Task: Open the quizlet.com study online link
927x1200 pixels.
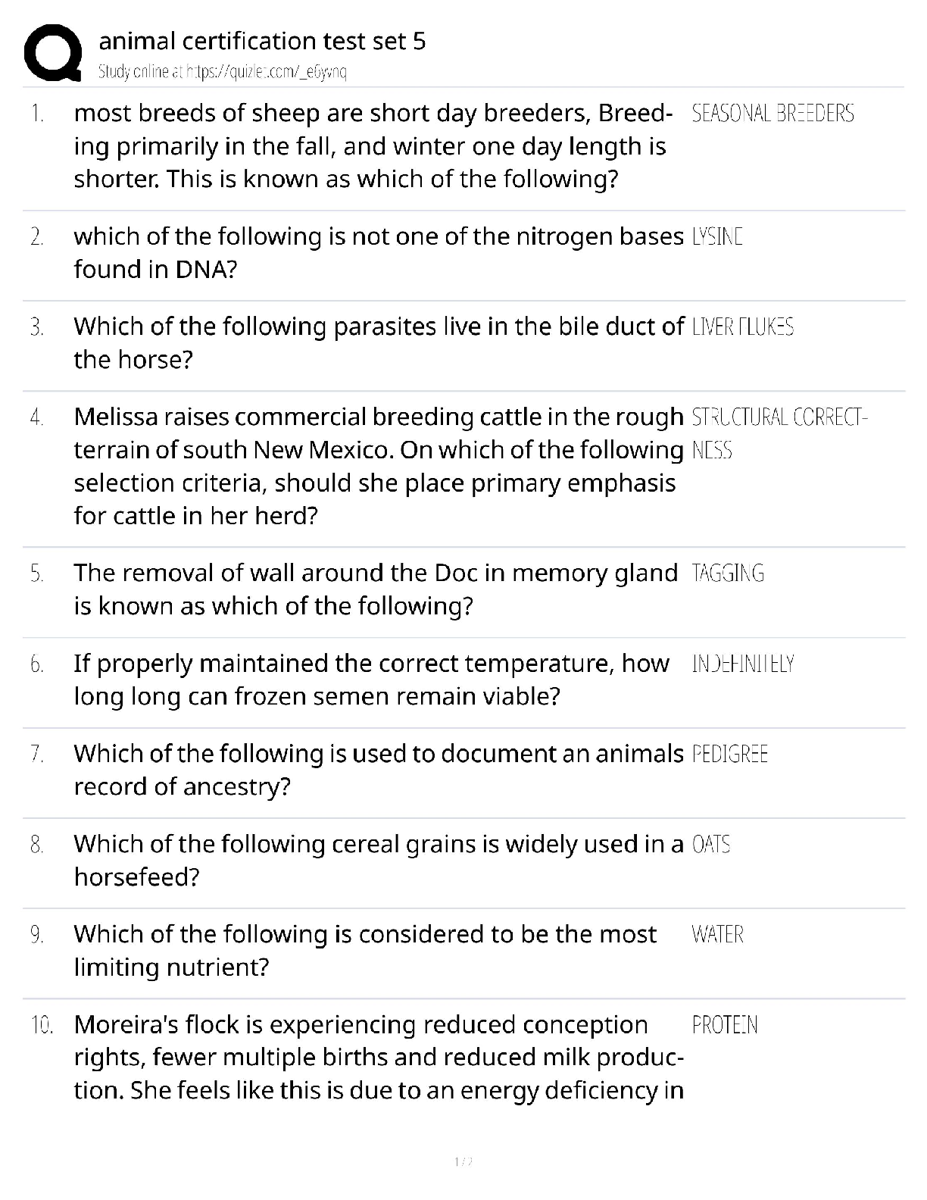Action: tap(223, 72)
